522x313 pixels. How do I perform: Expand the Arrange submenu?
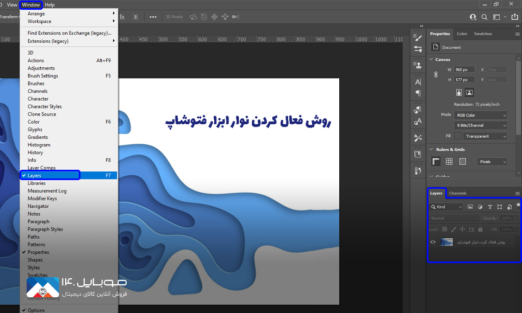click(69, 14)
